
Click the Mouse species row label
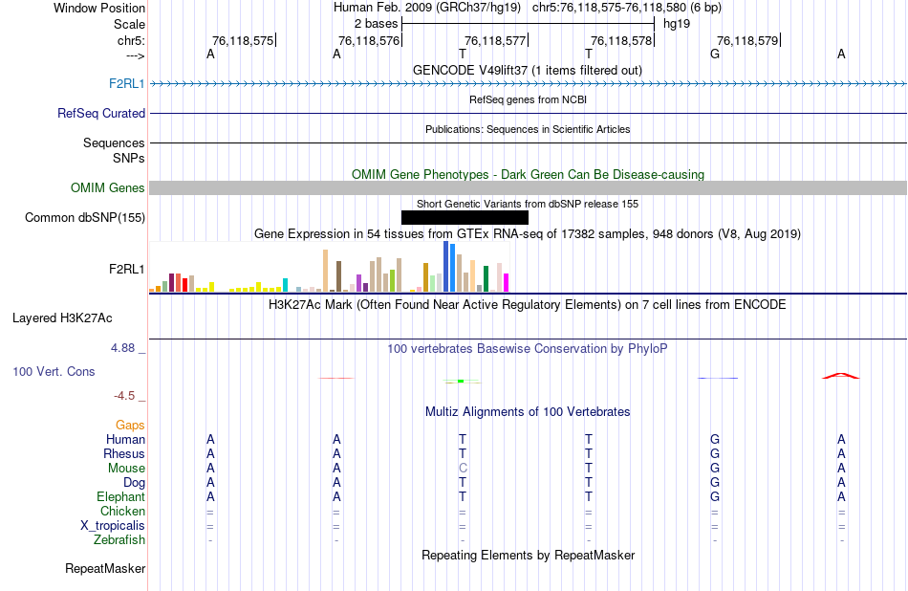click(x=126, y=469)
